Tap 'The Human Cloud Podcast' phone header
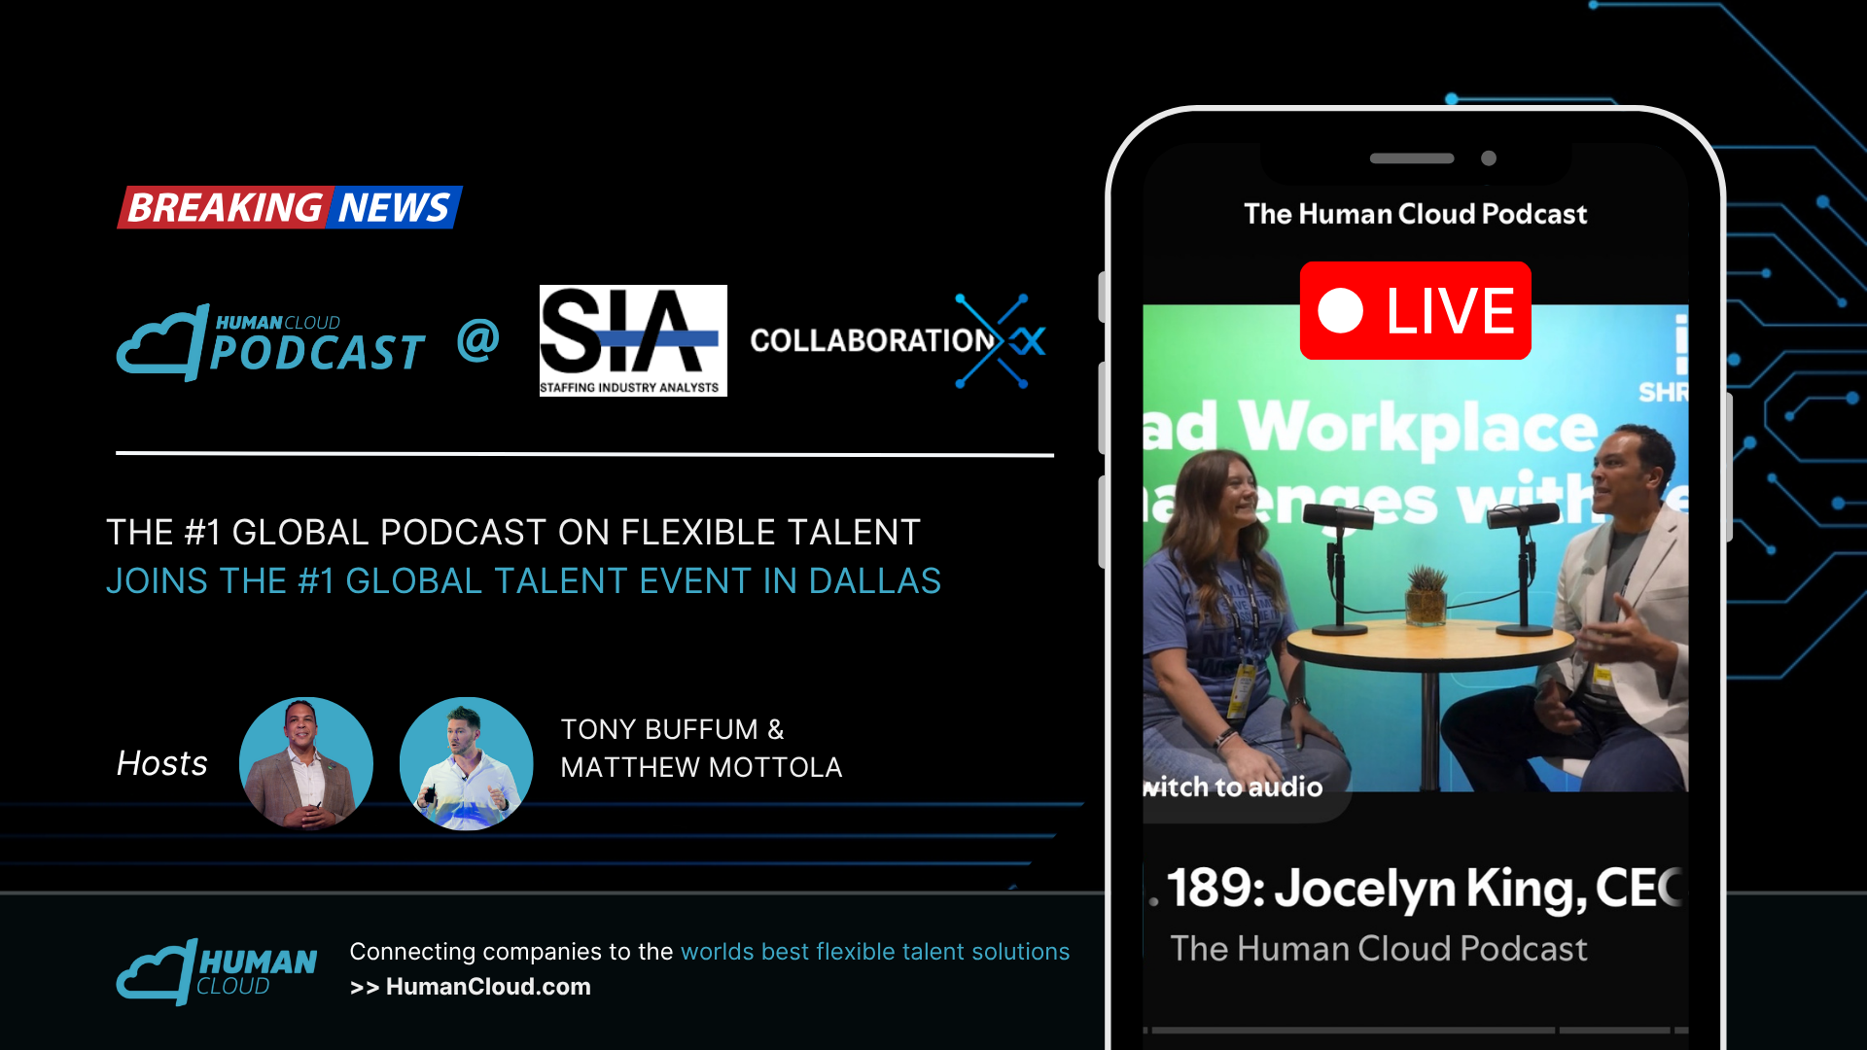The height and width of the screenshot is (1050, 1867). [x=1416, y=214]
